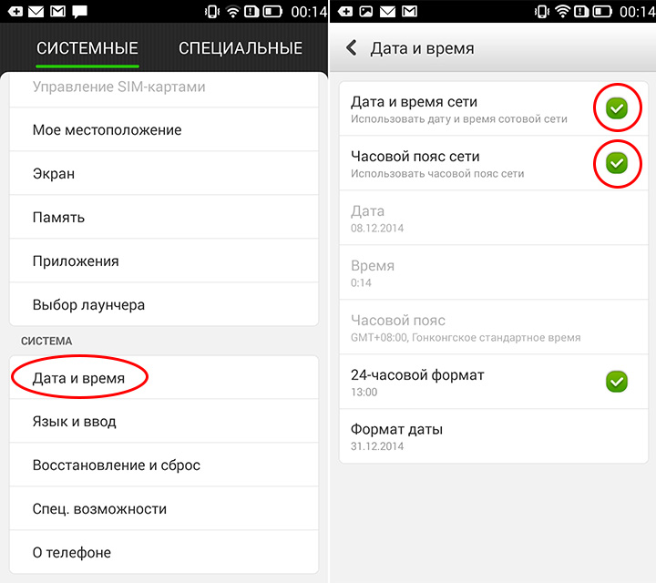
Task: Tap the envelope mail icon in the left status bar
Action: click(36, 11)
